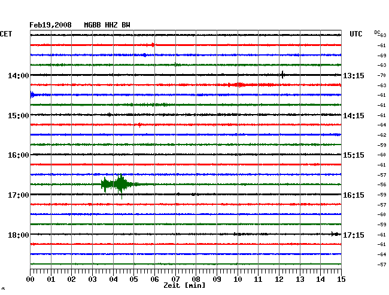Click minute label 02 on time axis

click(x=71, y=279)
